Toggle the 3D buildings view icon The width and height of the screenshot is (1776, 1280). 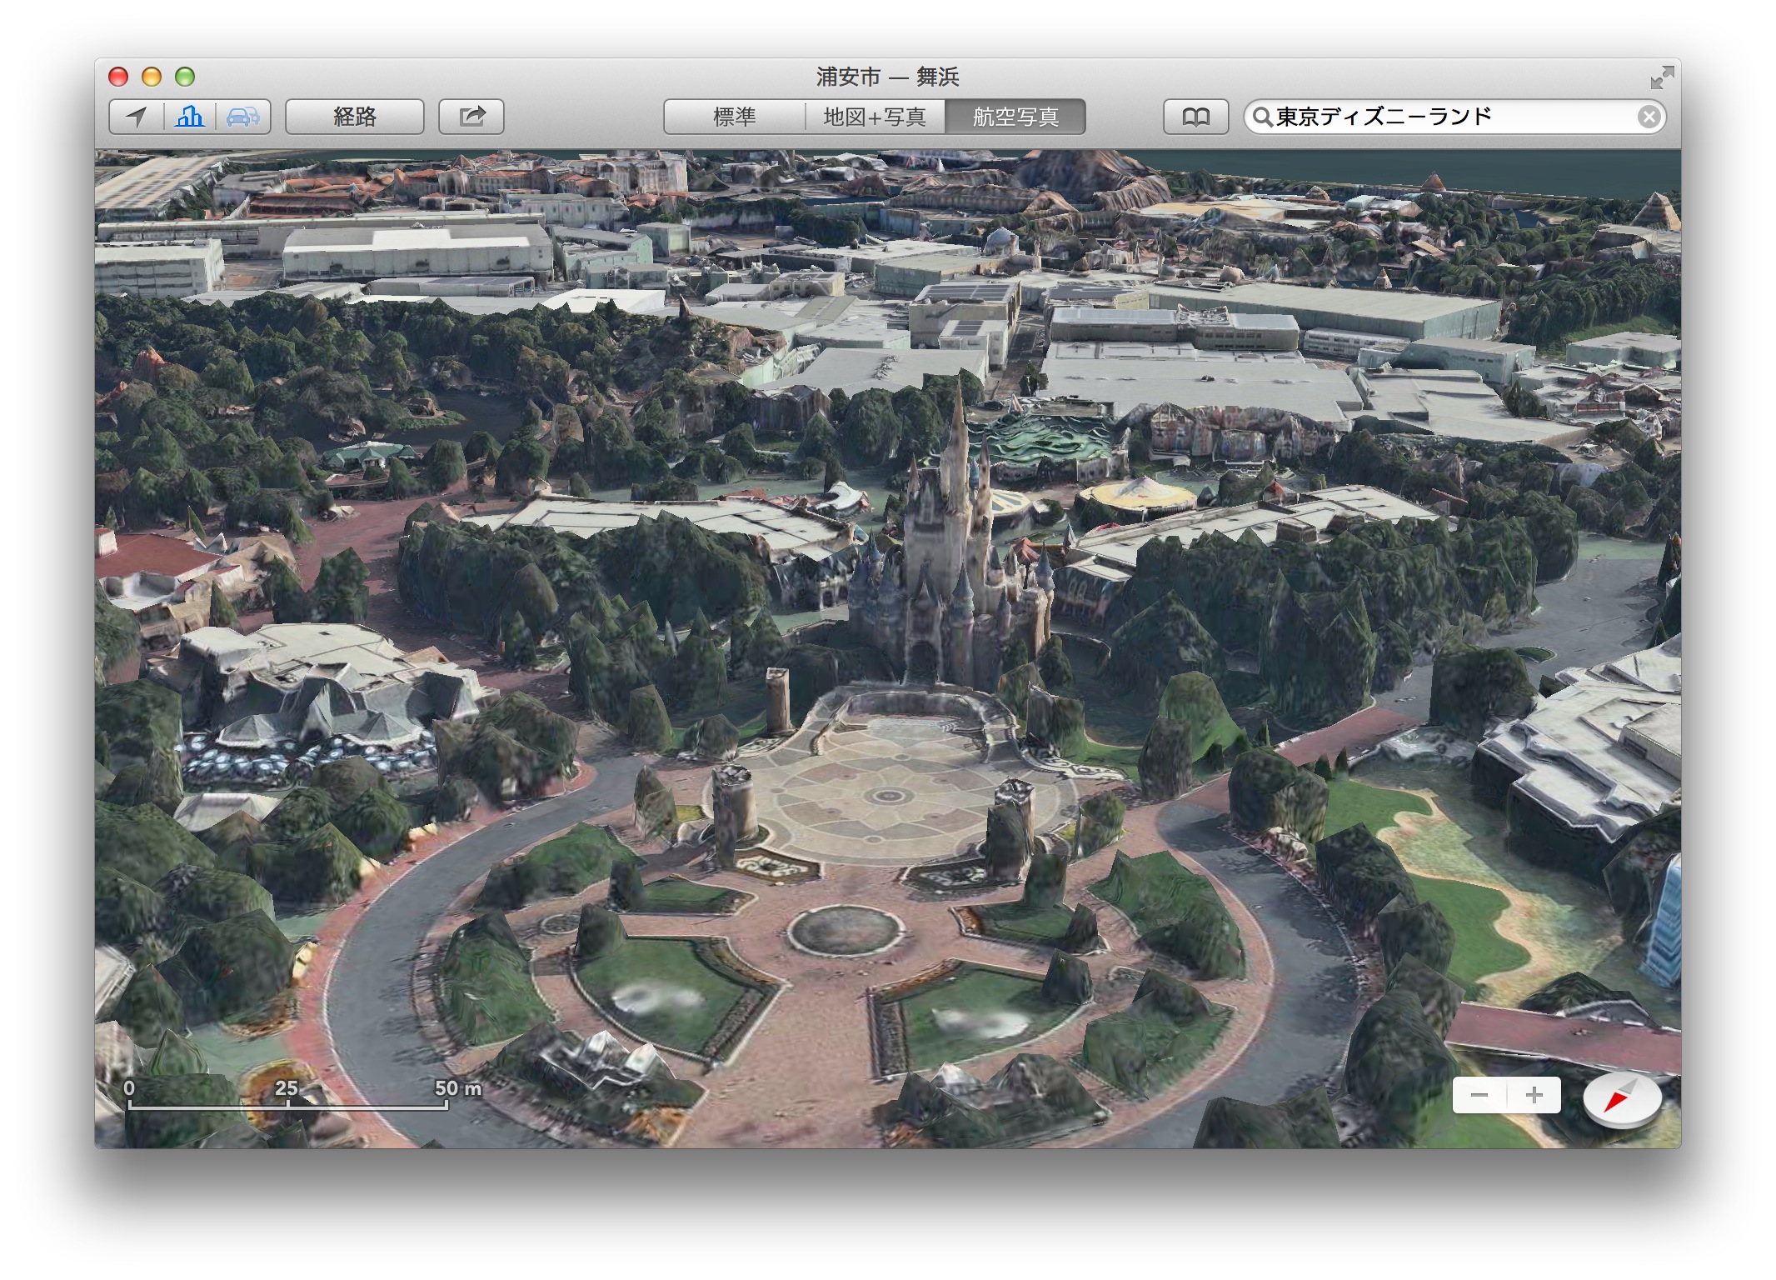click(x=190, y=117)
